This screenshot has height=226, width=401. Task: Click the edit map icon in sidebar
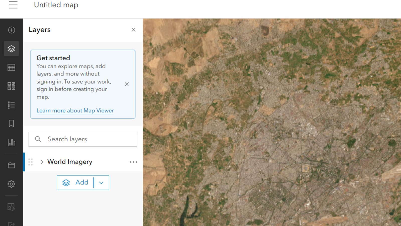11,207
